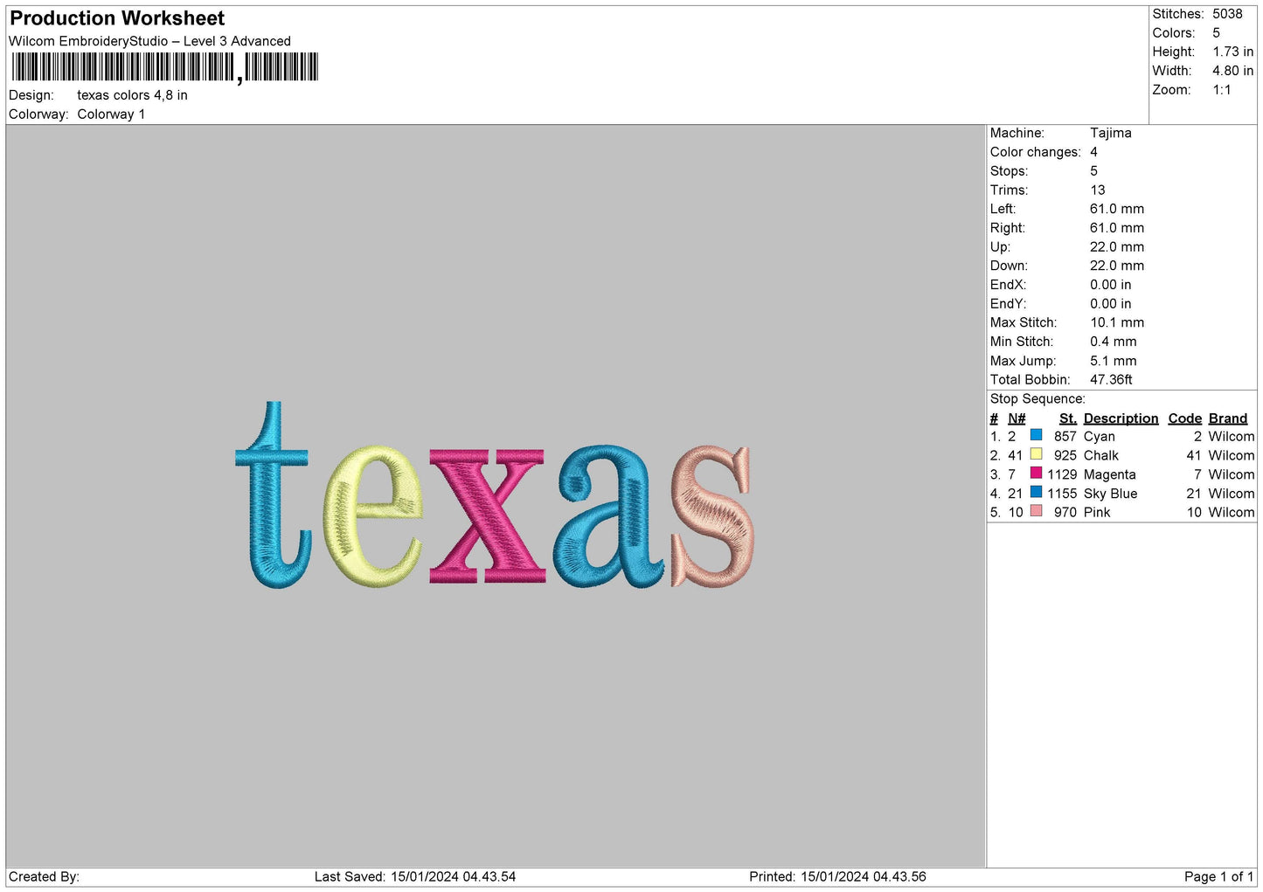Click the Pink color swatch
1263x892 pixels.
point(1036,511)
